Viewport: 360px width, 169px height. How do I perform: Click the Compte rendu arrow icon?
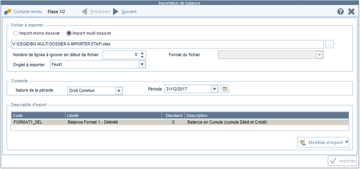[x=8, y=12]
